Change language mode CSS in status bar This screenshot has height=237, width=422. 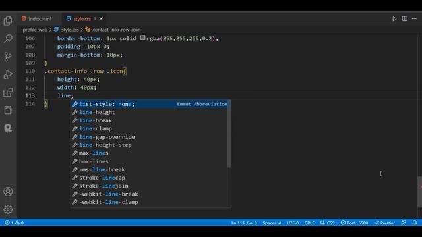(328, 223)
